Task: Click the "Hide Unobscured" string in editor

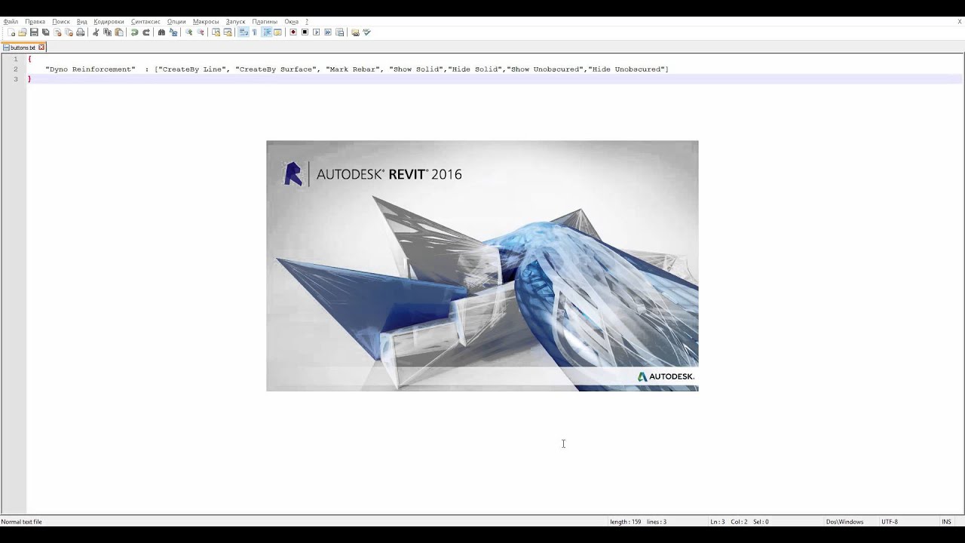Action: pos(626,69)
